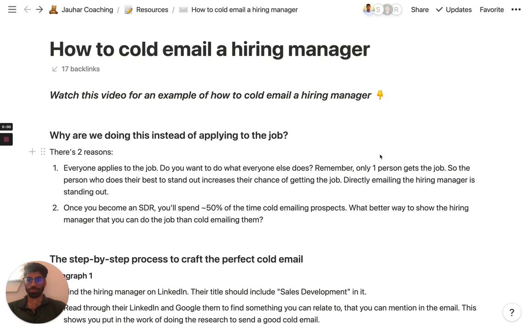Click the help question mark button
The height and width of the screenshot is (330, 529).
[512, 313]
